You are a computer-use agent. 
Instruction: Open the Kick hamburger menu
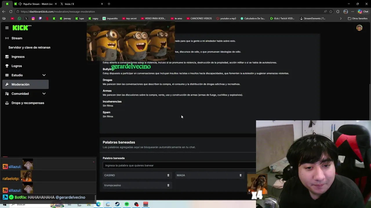(7, 28)
